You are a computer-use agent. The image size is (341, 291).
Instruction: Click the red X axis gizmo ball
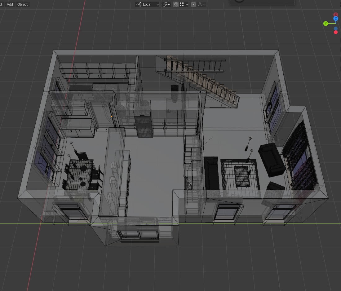click(335, 15)
